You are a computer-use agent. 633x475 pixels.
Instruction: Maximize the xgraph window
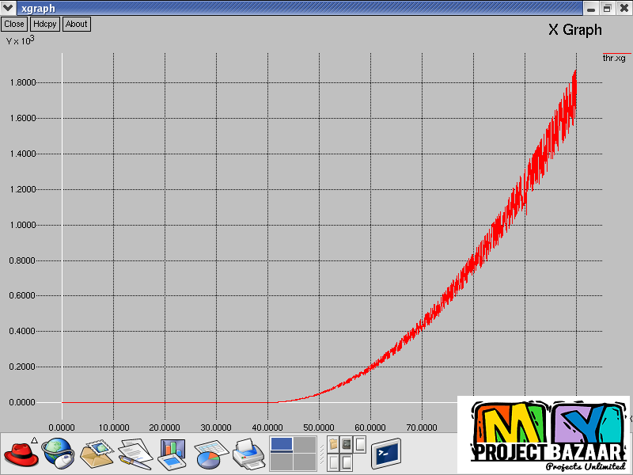click(607, 8)
